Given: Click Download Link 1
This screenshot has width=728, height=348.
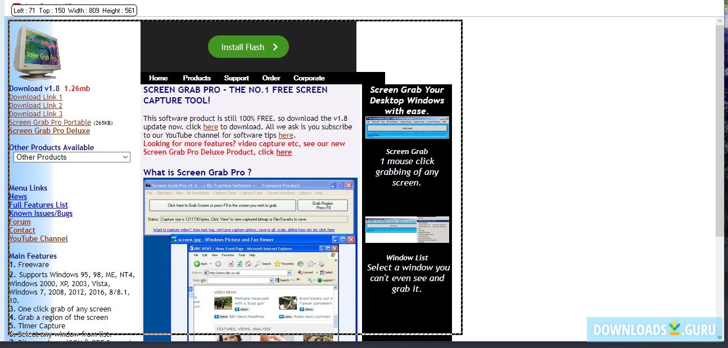Looking at the screenshot, I should [35, 97].
